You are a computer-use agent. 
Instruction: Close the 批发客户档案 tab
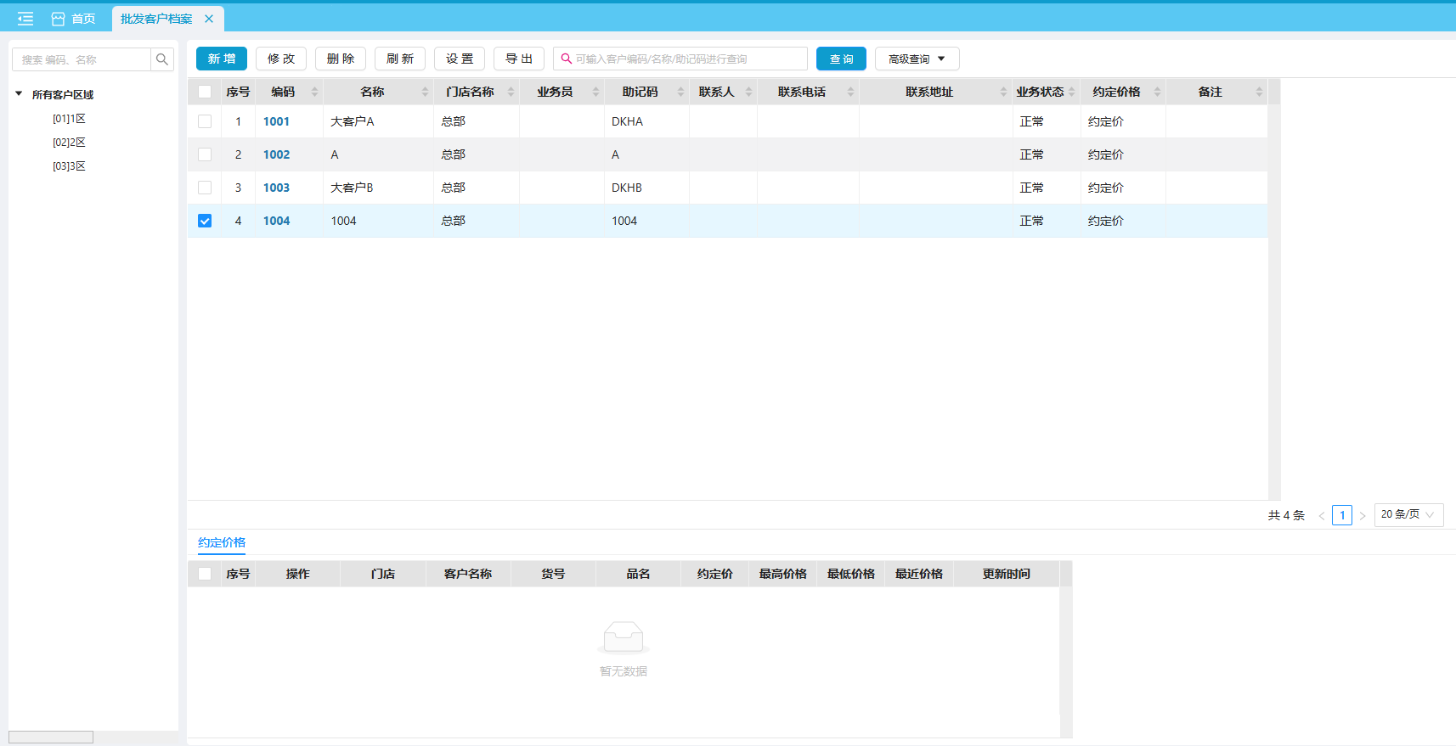[209, 19]
